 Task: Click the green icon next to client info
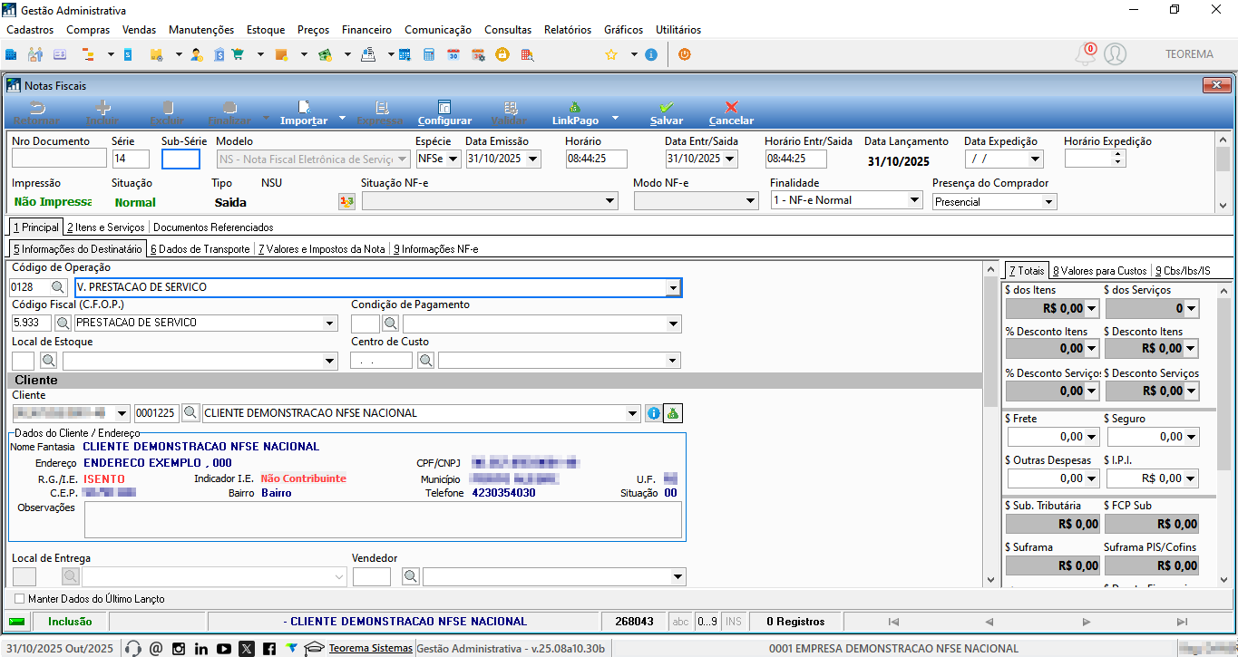pyautogui.click(x=673, y=413)
